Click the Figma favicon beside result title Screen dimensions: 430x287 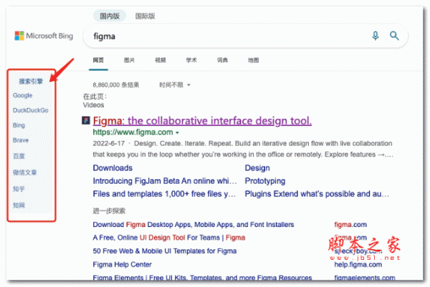(86, 120)
